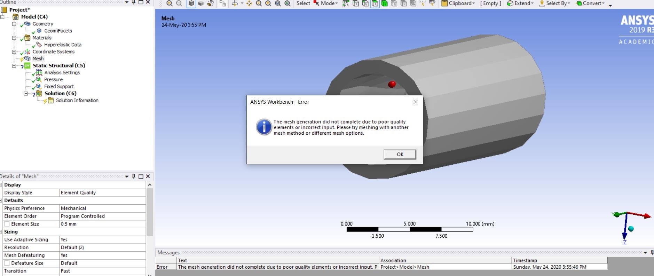654x276 pixels.
Task: Close the ANSYS Workbench error dialog
Action: click(x=415, y=102)
